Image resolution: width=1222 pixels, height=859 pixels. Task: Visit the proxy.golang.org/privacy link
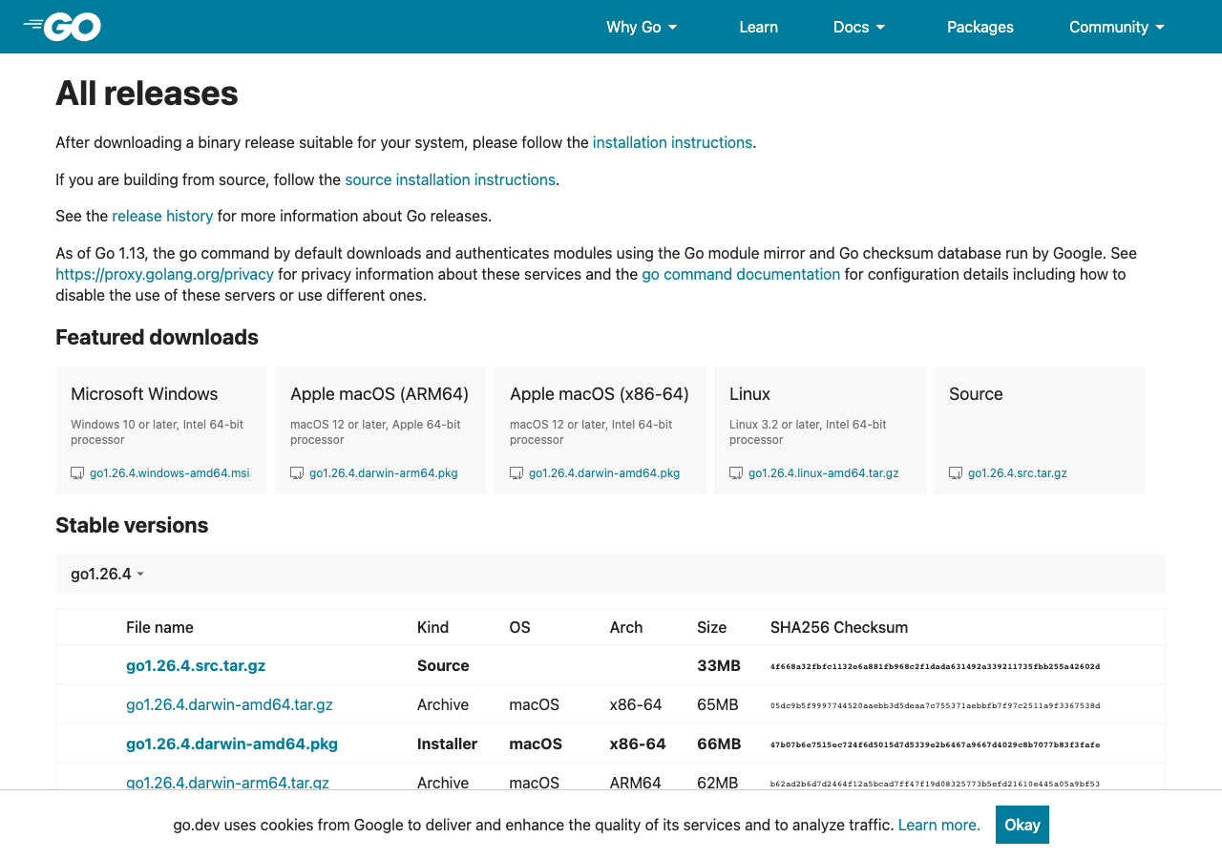(164, 274)
